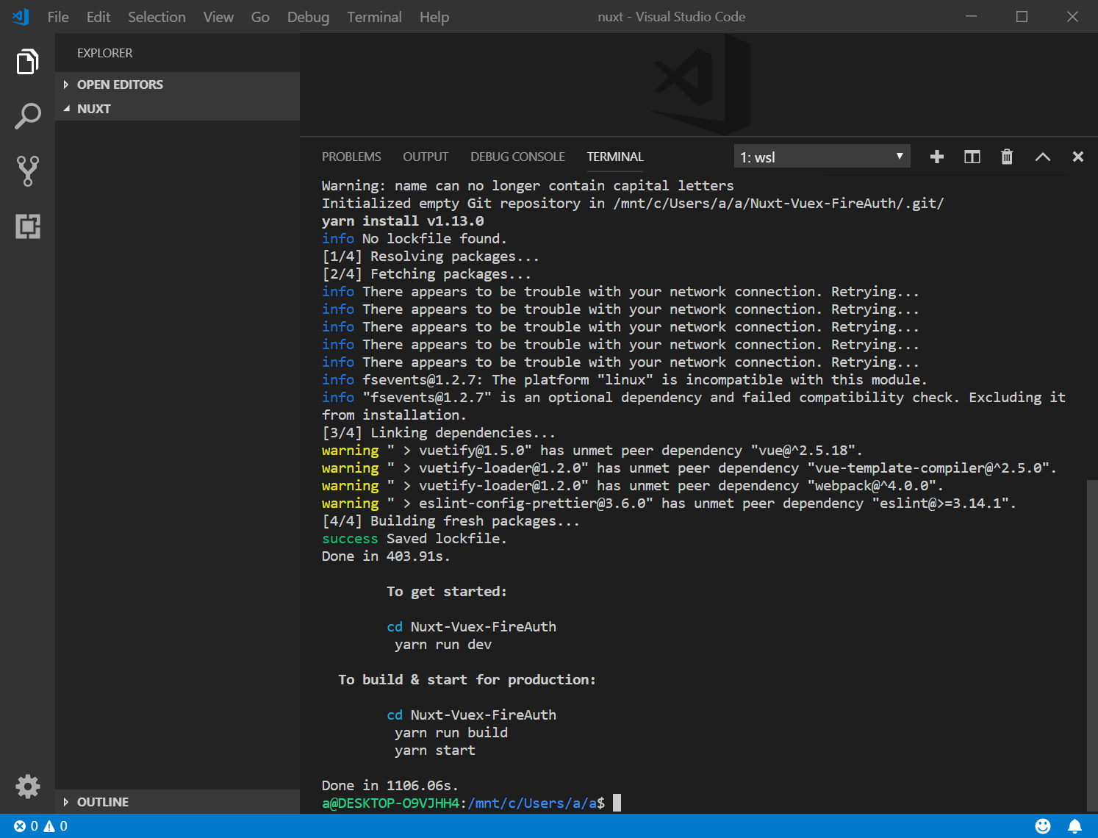Image resolution: width=1098 pixels, height=838 pixels.
Task: Open the Manage gear menu
Action: 27,787
